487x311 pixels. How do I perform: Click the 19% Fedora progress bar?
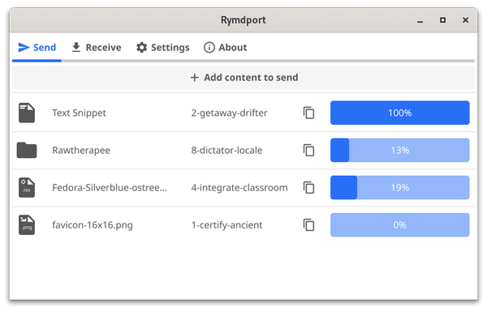pyautogui.click(x=399, y=188)
